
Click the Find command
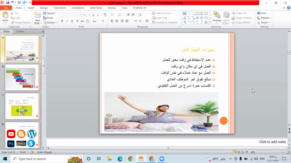pyautogui.click(x=261, y=13)
